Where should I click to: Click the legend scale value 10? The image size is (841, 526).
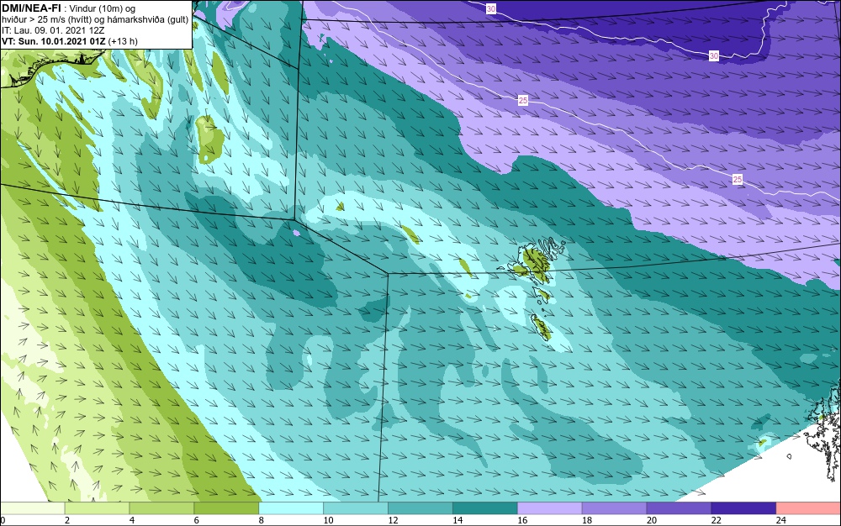pyautogui.click(x=328, y=520)
